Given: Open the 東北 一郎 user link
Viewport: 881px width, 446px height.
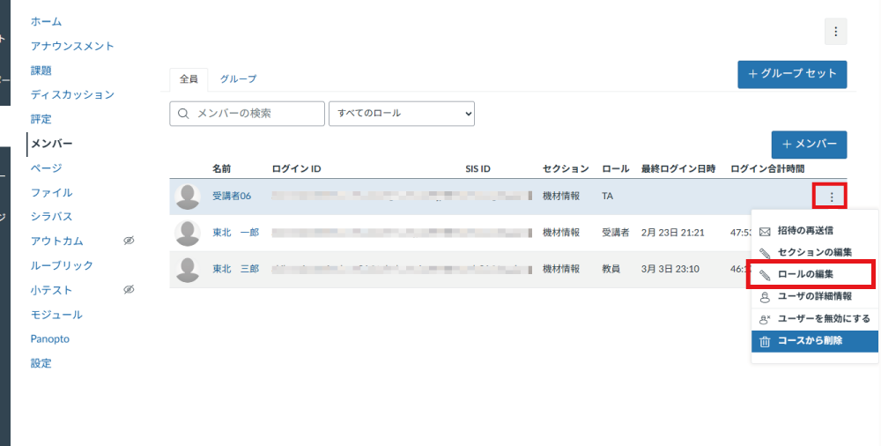Looking at the screenshot, I should point(235,233).
